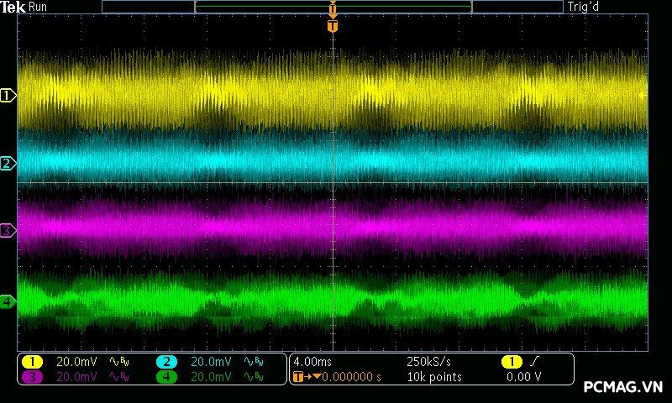Image resolution: width=672 pixels, height=403 pixels.
Task: Click the 0.00 V trigger level readout
Action: pyautogui.click(x=523, y=377)
